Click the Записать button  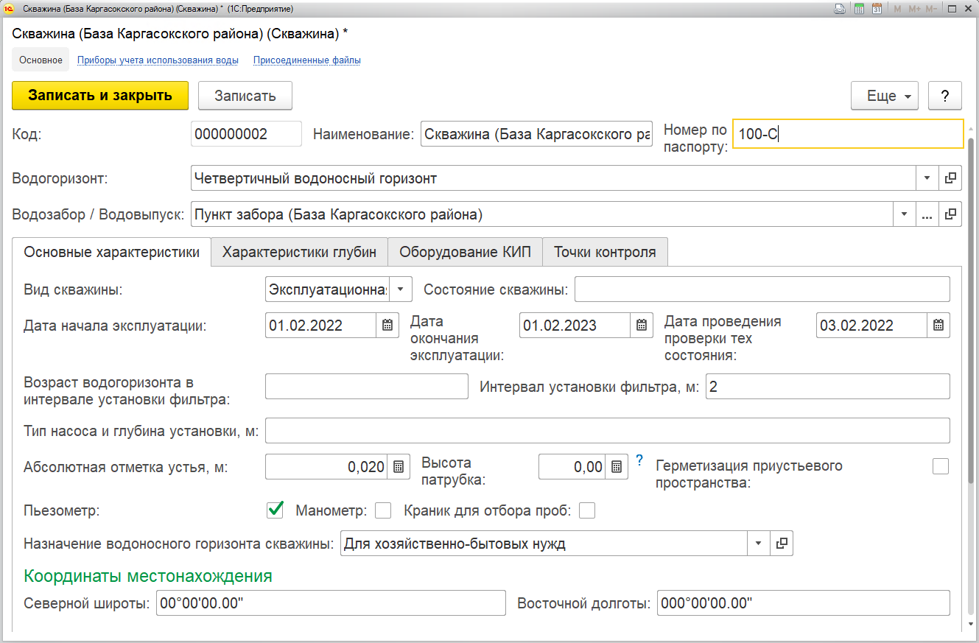[x=245, y=96]
